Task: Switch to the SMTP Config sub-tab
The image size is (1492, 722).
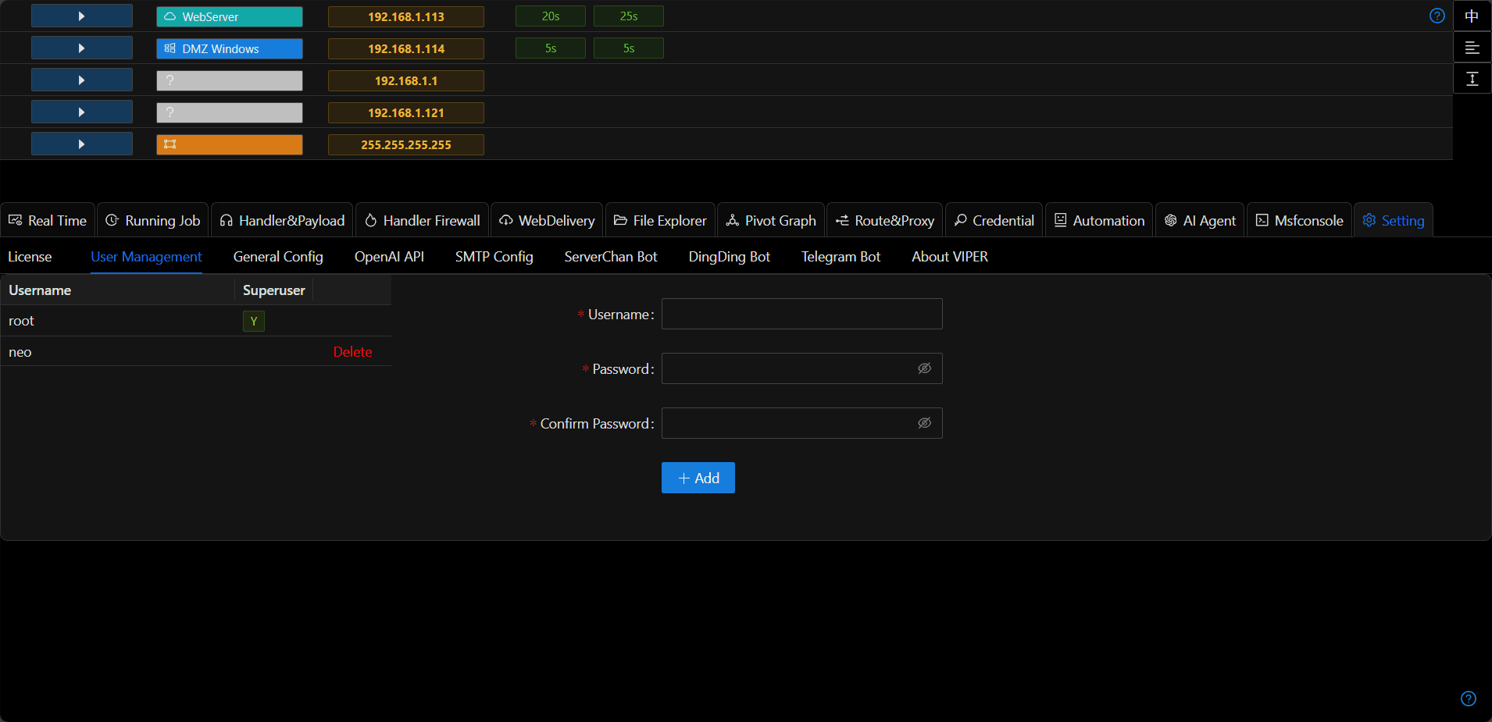Action: click(494, 257)
